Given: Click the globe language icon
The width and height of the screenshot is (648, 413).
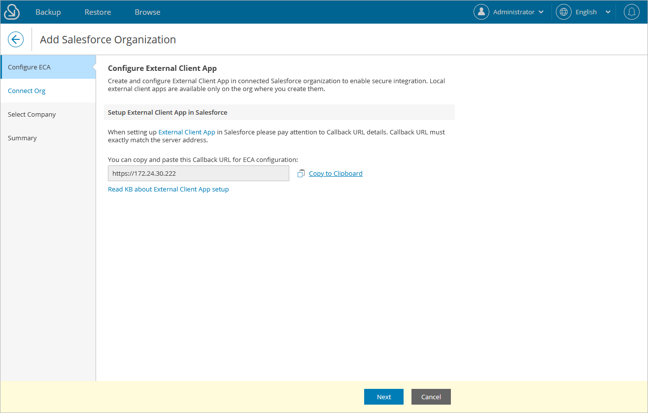Looking at the screenshot, I should [x=563, y=11].
